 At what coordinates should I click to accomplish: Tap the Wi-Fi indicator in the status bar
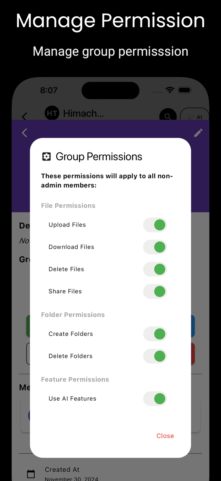pos(169,89)
